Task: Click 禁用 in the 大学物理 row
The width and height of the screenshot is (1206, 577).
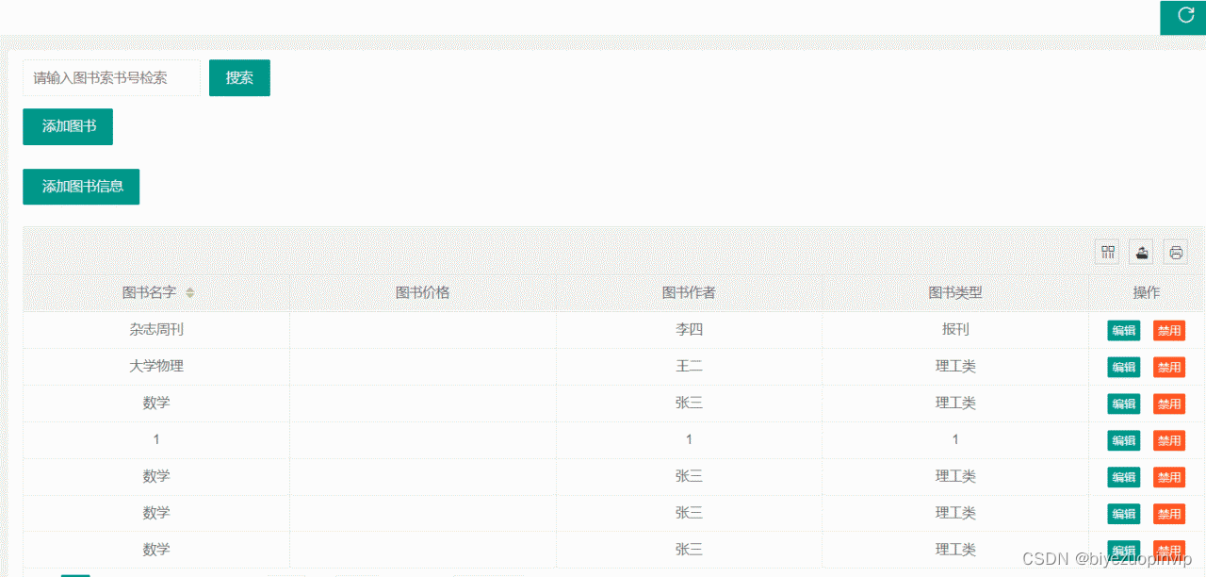Action: pos(1169,367)
